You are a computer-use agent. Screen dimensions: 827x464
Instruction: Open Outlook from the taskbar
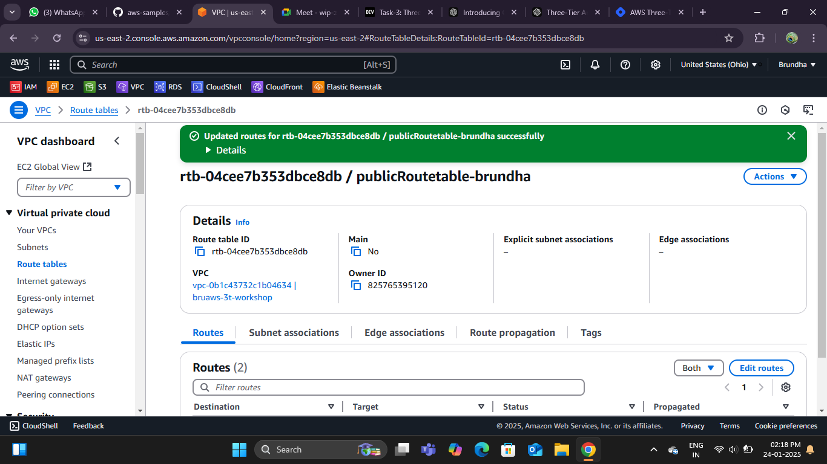[535, 449]
